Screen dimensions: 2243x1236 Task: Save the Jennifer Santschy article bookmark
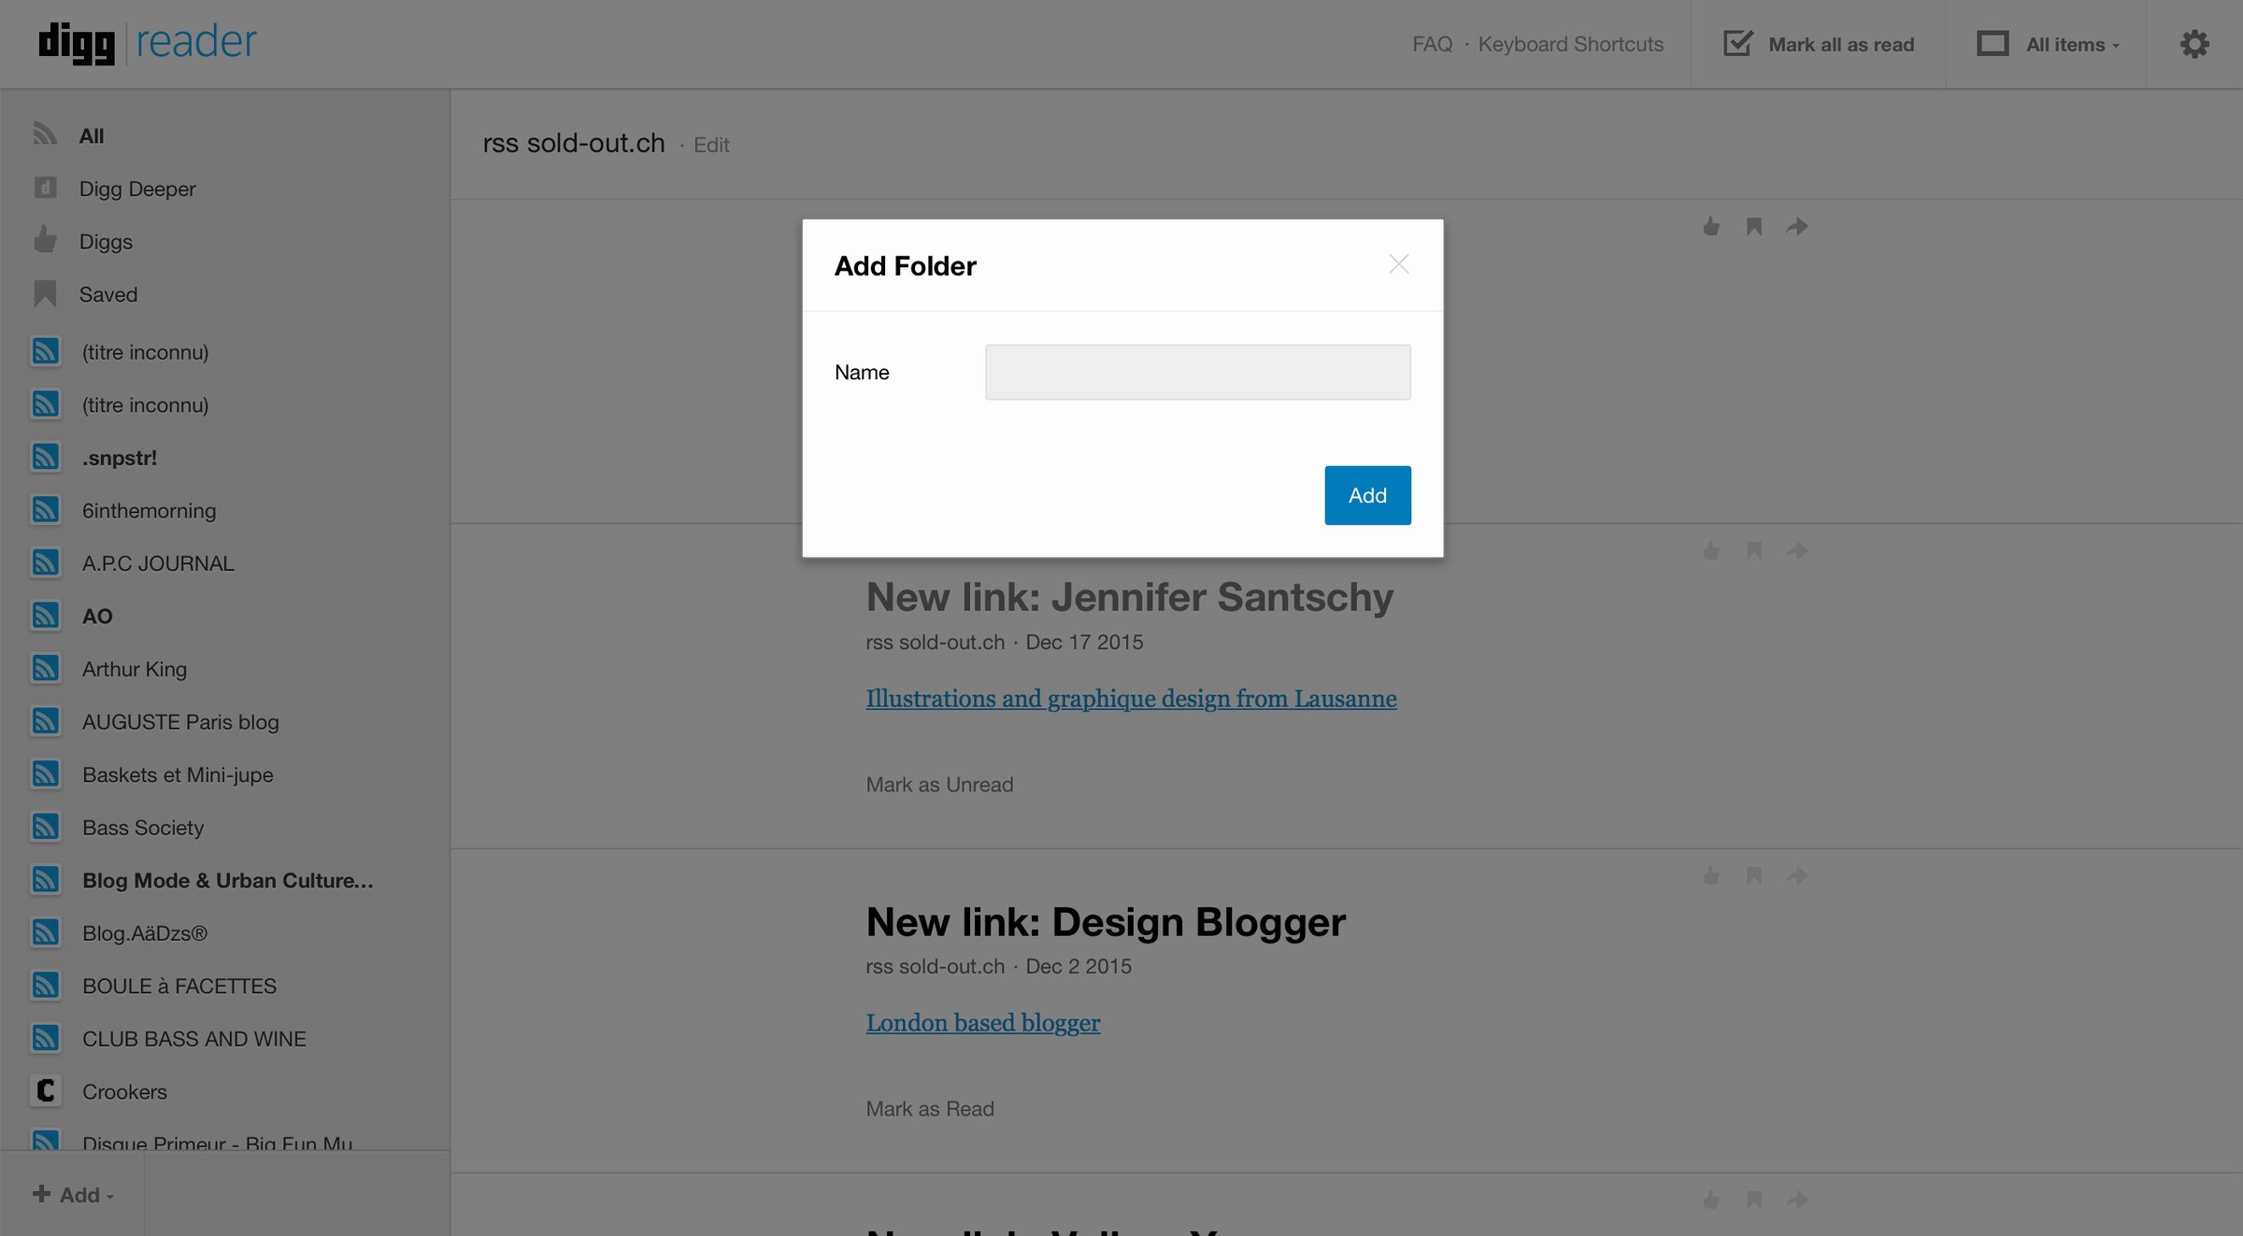1754,550
